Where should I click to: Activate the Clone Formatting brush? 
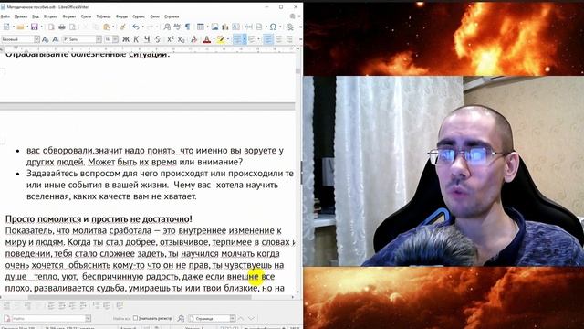tap(122, 27)
